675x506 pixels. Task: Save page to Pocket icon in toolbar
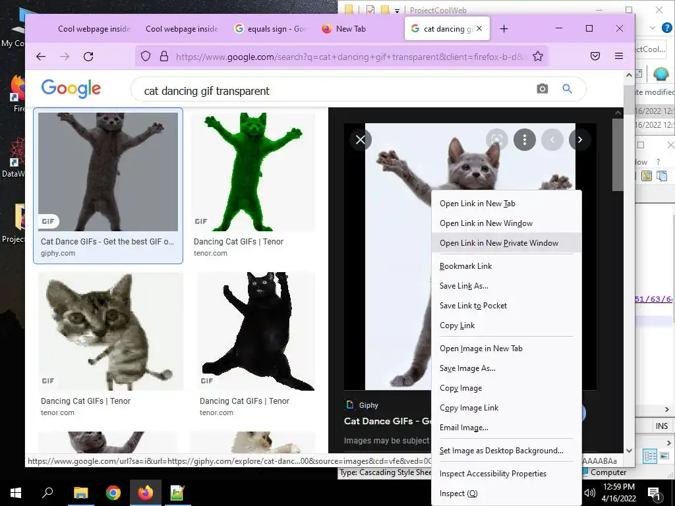pos(595,57)
